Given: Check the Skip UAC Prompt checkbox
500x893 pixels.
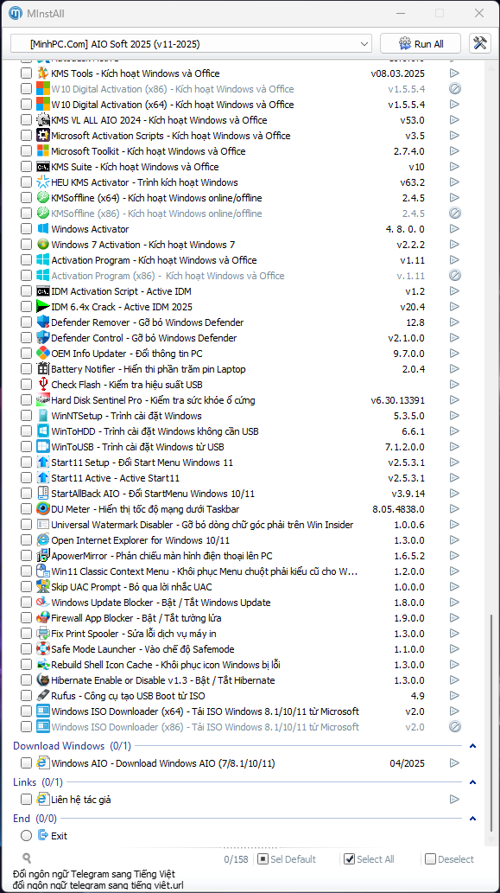Looking at the screenshot, I should click(26, 587).
